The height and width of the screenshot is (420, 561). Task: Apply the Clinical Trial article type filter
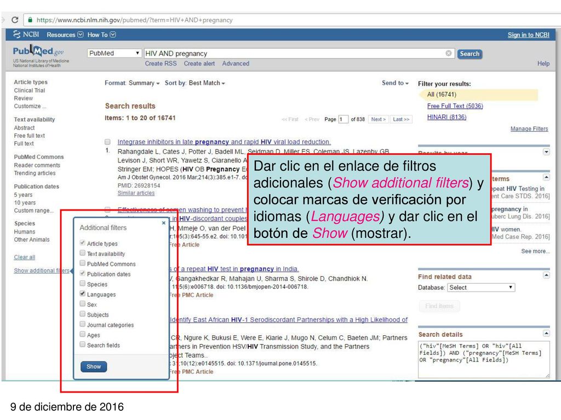coord(30,90)
